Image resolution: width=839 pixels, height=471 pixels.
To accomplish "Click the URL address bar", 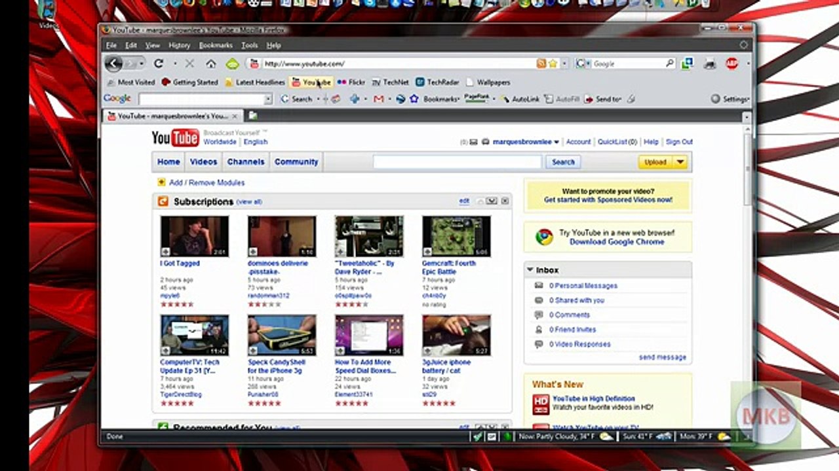I will point(399,63).
